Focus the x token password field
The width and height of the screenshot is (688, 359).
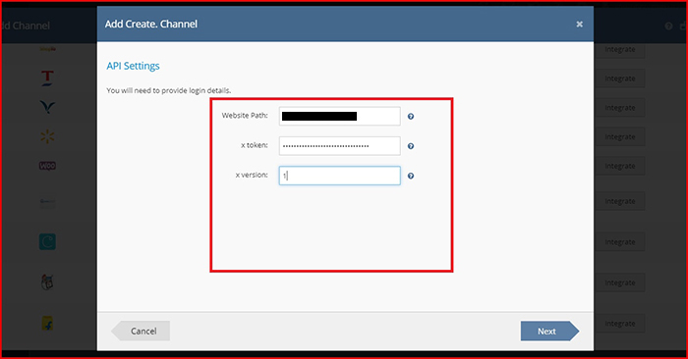[x=340, y=146]
